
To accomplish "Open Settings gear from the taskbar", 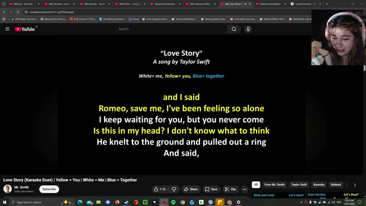I will (x=238, y=202).
